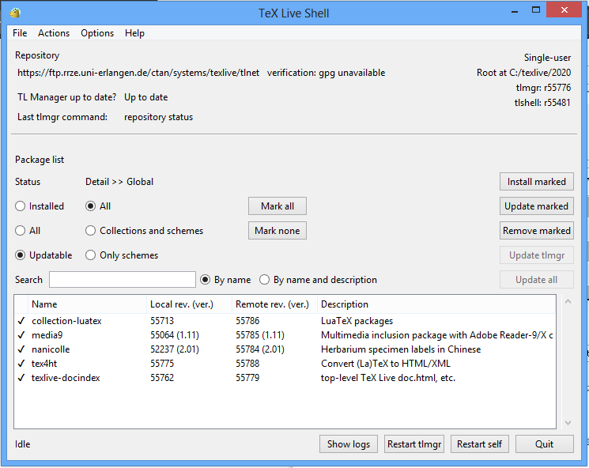Click remote revision 55785 (1.11)
Screen dimensions: 589x468
[x=260, y=335]
